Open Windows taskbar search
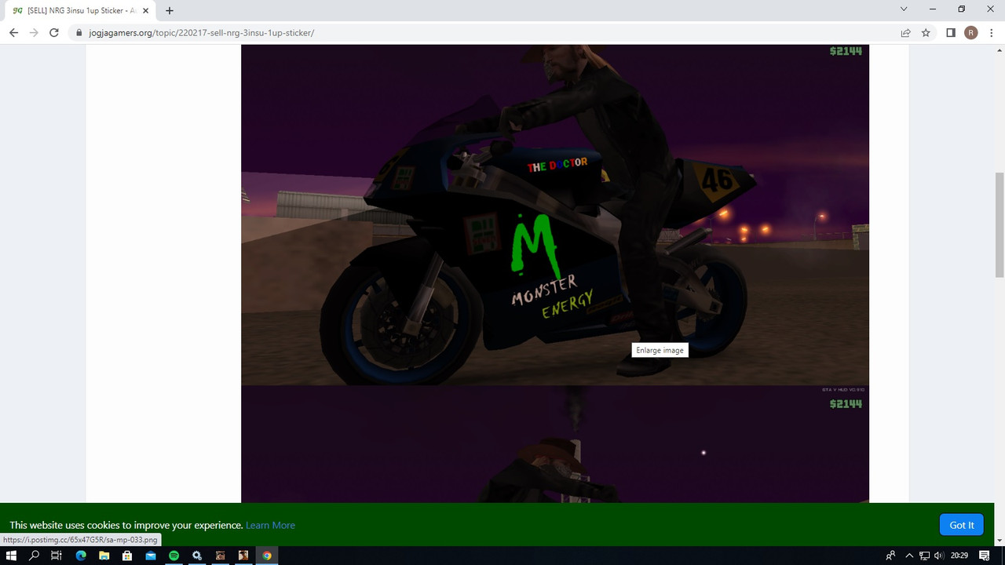This screenshot has width=1005, height=565. 34,556
